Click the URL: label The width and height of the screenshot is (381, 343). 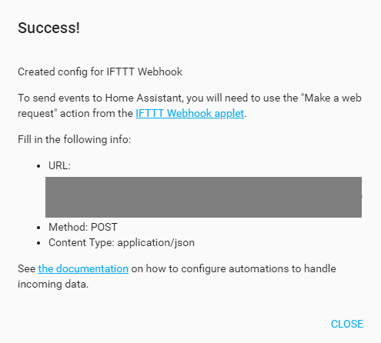[59, 165]
